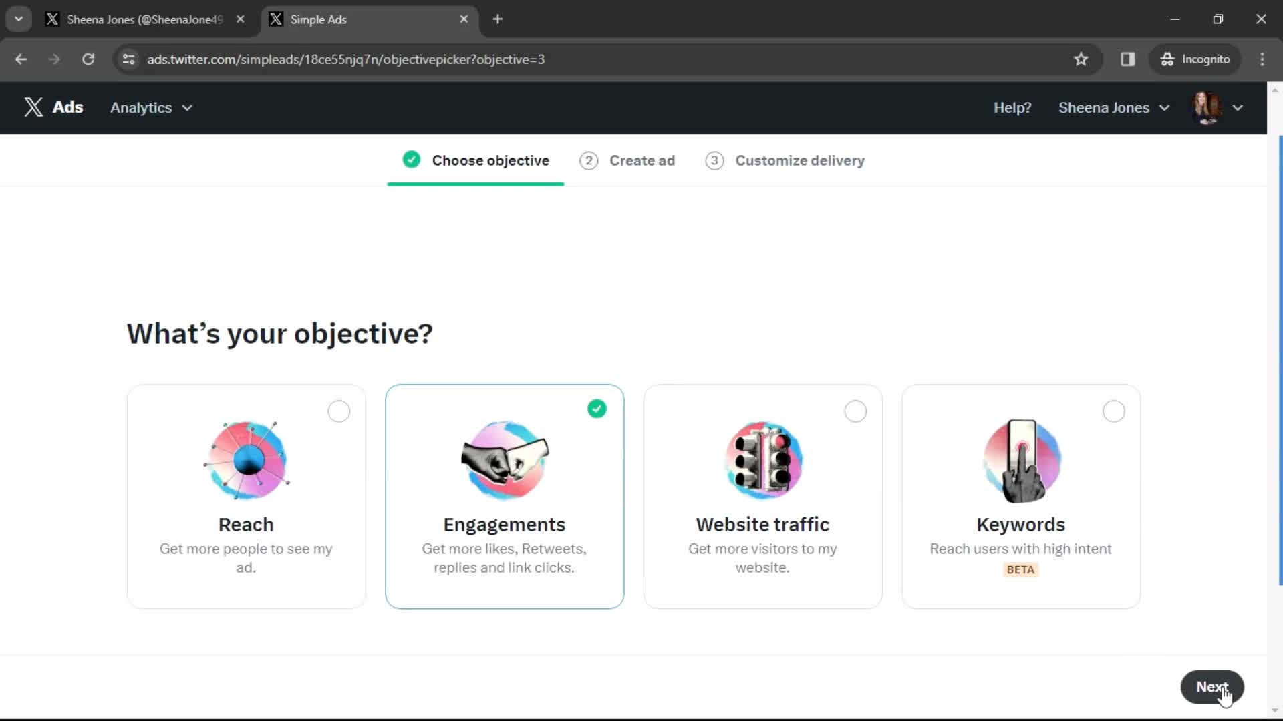Switch to the Choose objective tab
Viewport: 1283px width, 721px height.
point(476,160)
